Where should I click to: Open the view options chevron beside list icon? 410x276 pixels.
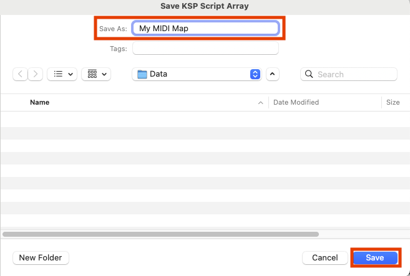pos(70,74)
